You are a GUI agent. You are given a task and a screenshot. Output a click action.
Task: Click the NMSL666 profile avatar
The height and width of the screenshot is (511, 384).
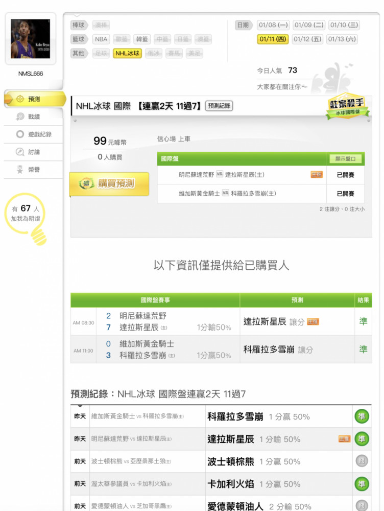pos(30,39)
